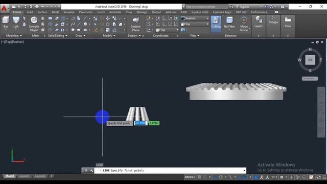Toggle Ortho mode in status bar
This screenshot has height=184, width=327.
215,177
